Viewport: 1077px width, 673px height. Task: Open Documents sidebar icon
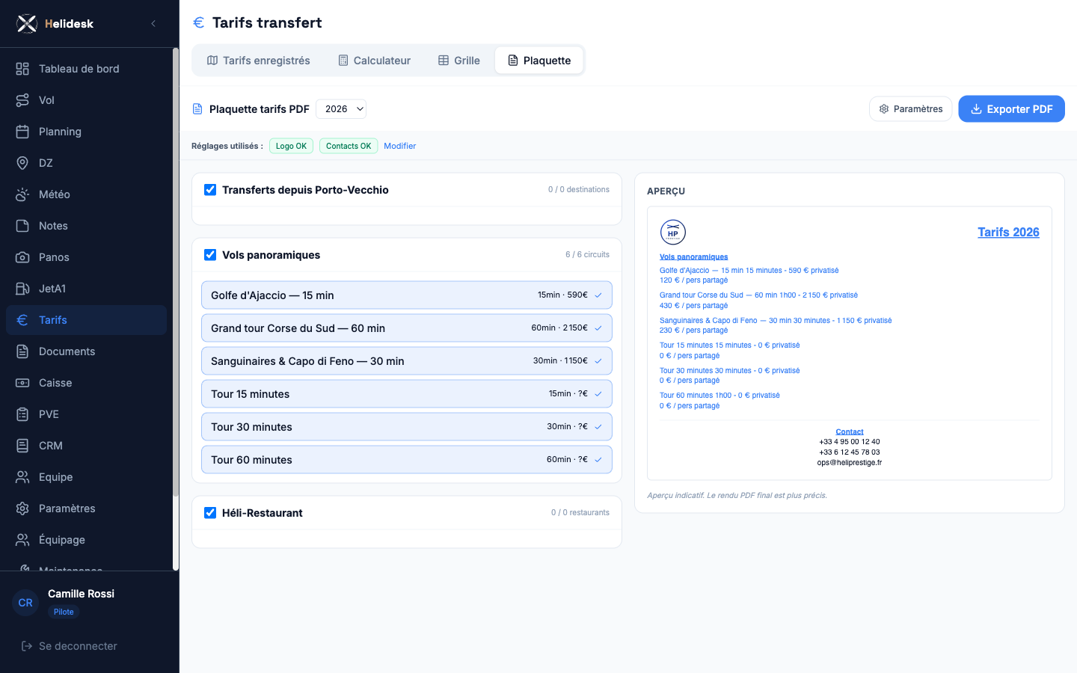click(22, 351)
